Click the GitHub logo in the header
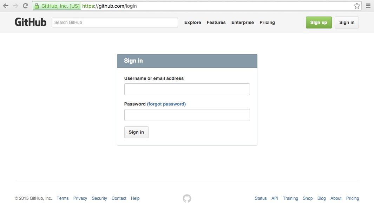The width and height of the screenshot is (374, 217). tap(30, 22)
